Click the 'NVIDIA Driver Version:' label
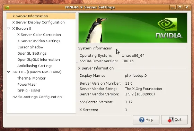Viewport: 194px width, 131px height. (x=99, y=61)
